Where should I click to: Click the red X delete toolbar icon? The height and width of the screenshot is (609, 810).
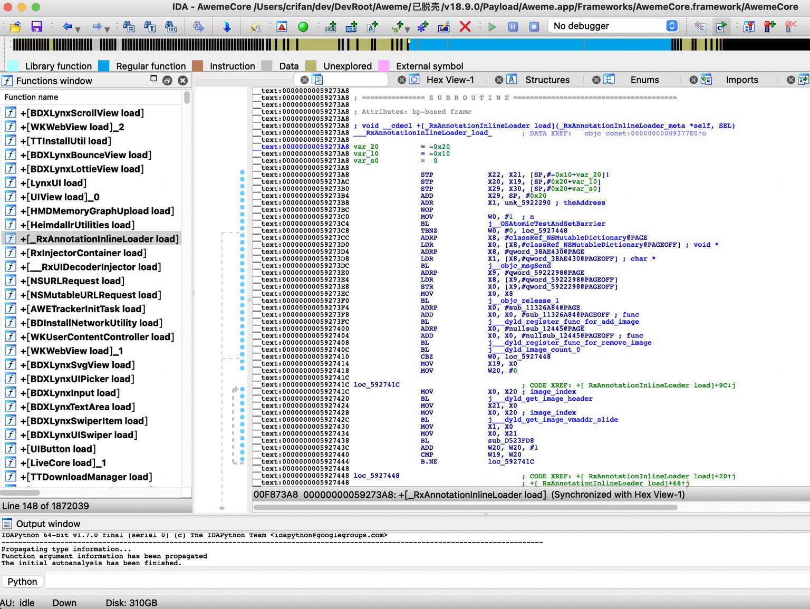tap(465, 26)
